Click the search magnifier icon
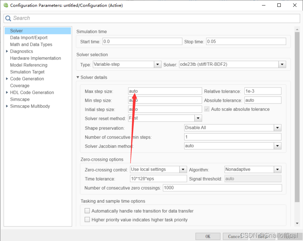 (x=8, y=19)
